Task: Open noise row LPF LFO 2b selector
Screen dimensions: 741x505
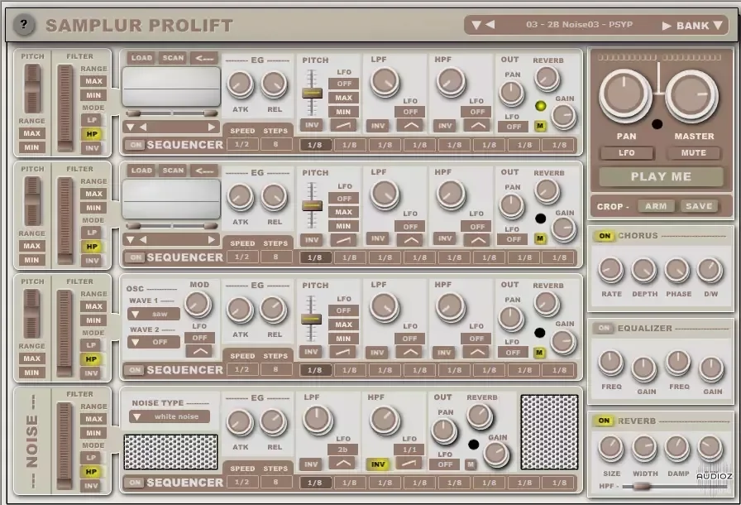Action: [342, 450]
